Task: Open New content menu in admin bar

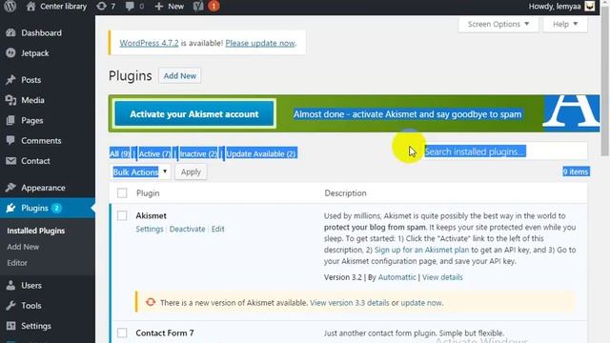Action: coord(169,7)
